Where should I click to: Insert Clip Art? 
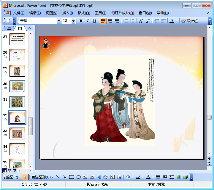pyautogui.click(x=112, y=177)
